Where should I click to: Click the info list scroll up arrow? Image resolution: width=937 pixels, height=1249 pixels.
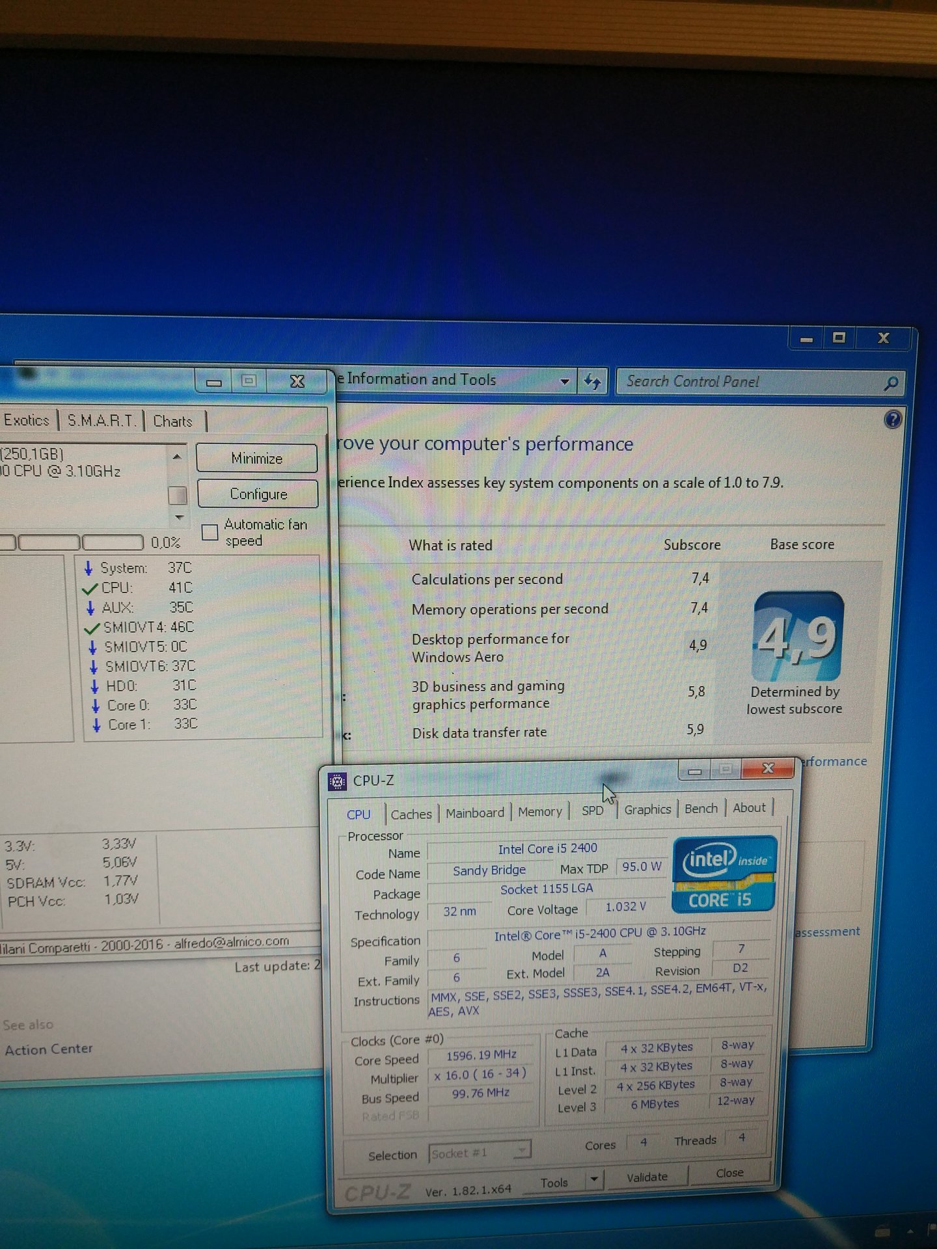pos(177,457)
